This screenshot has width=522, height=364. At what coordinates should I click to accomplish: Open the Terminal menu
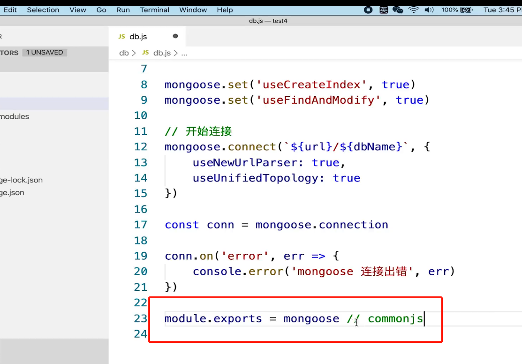point(155,10)
